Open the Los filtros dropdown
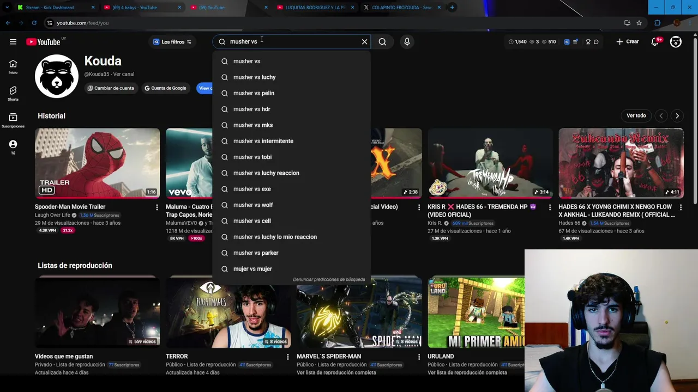698x392 pixels. coord(172,42)
